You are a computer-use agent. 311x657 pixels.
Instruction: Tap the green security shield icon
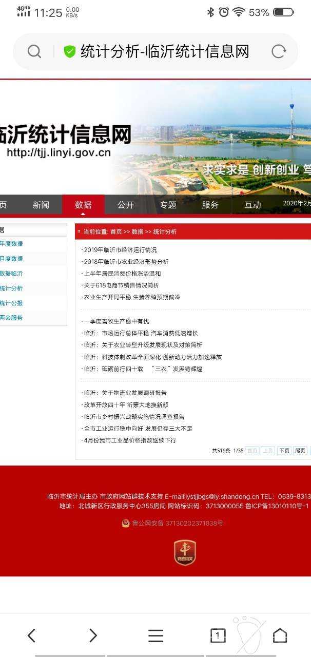pos(69,51)
